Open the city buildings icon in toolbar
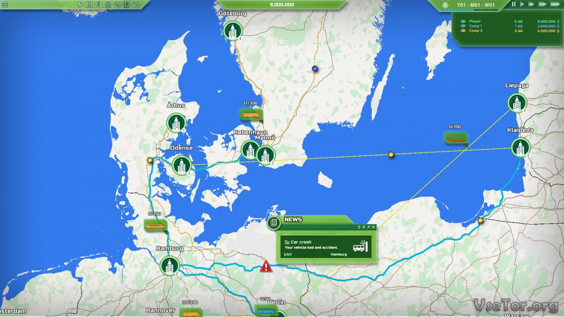This screenshot has width=564, height=317. [x=118, y=5]
